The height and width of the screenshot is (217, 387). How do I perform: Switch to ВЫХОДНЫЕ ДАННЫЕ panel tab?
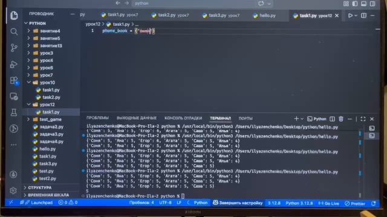click(x=137, y=118)
